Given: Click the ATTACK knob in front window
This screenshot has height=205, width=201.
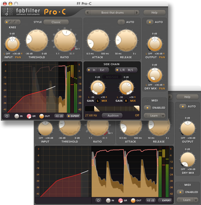Looking at the screenshot, I should coord(98,40).
